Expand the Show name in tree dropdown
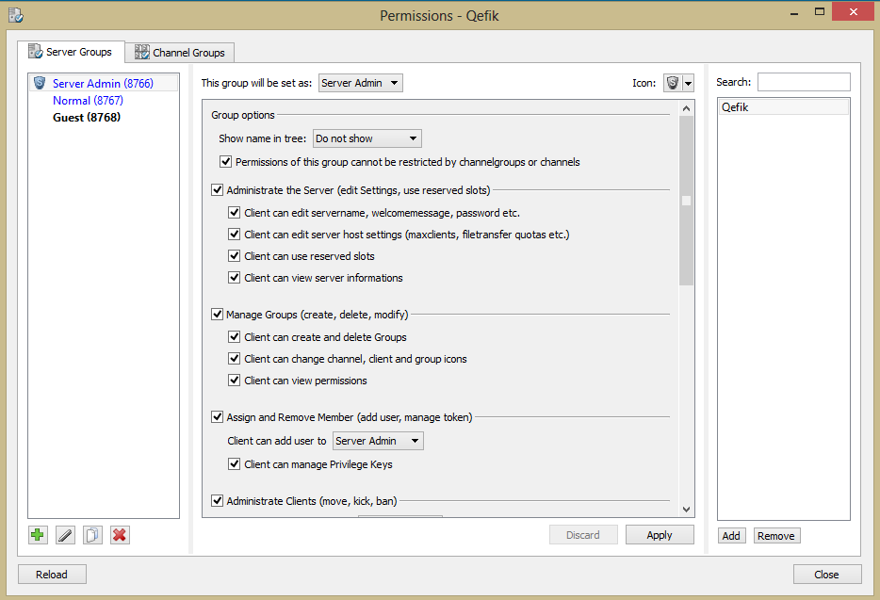Viewport: 880px width, 600px height. pyautogui.click(x=367, y=138)
